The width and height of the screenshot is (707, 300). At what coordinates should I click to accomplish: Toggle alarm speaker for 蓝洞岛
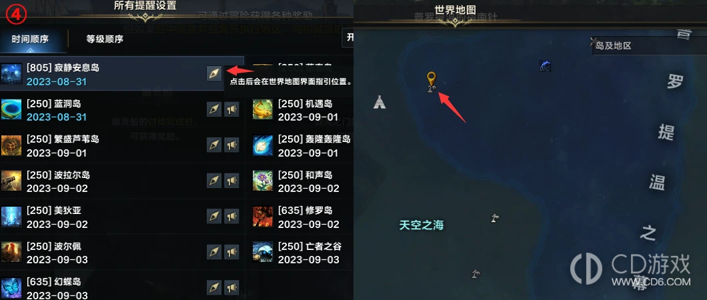point(231,109)
